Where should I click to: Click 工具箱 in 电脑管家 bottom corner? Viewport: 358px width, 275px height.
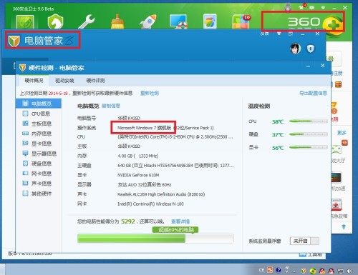(311, 255)
